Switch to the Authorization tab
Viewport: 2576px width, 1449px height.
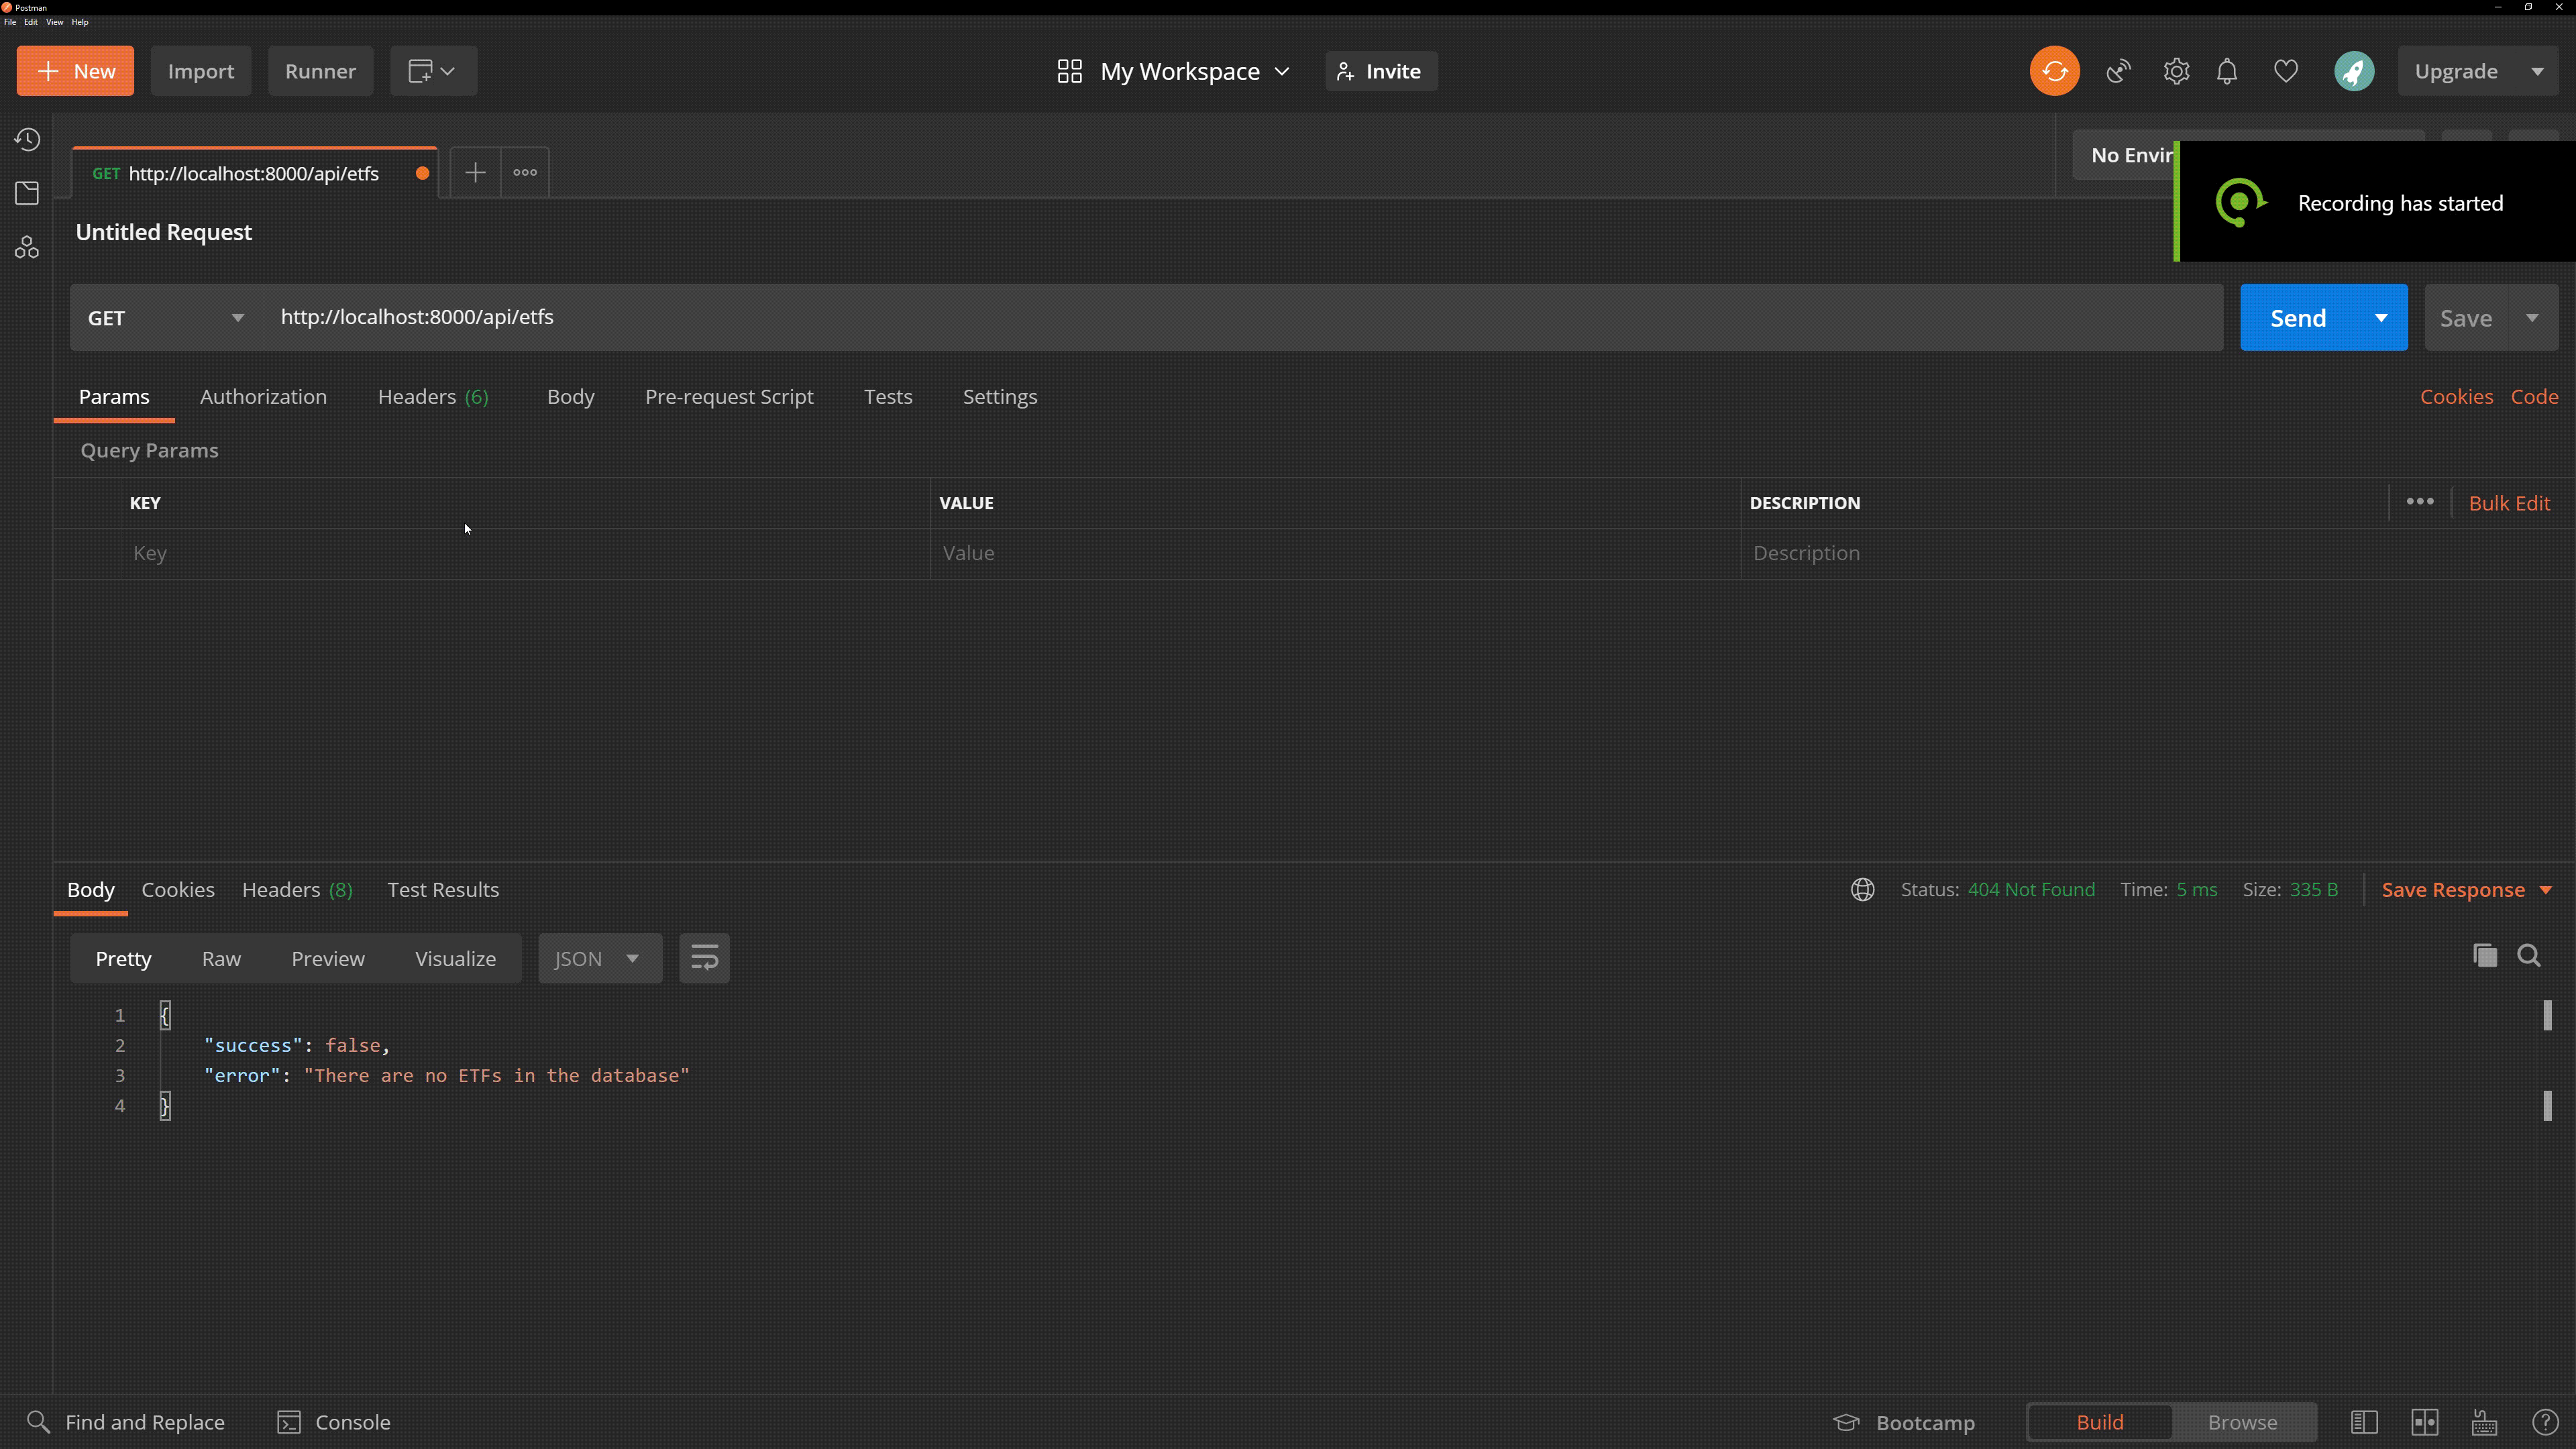point(263,397)
